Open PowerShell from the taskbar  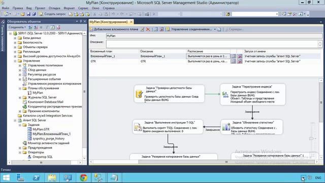pyautogui.click(x=37, y=178)
